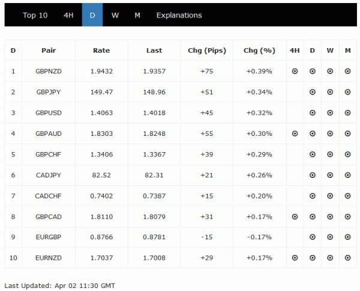Open the Explanations tab
Screen dimensions: 360x291
tap(179, 15)
